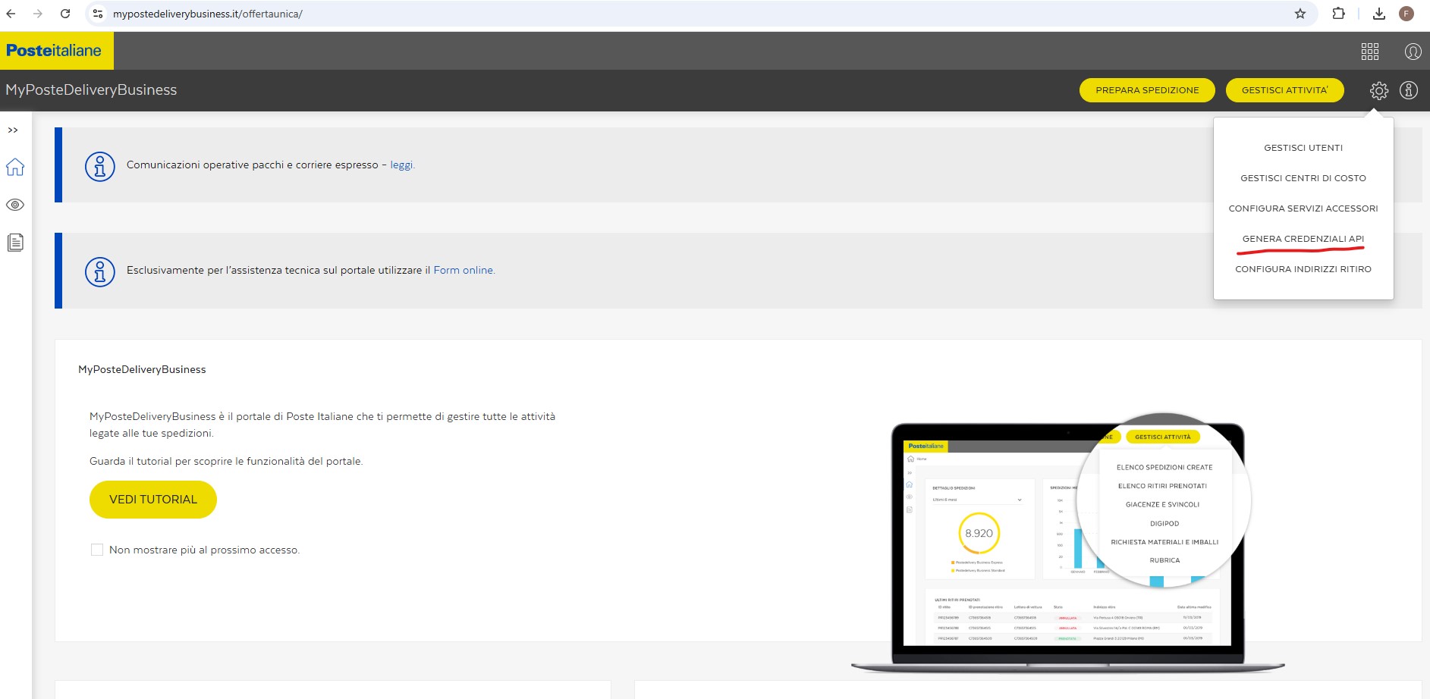Screen dimensions: 1430x699
Task: Check 'Non mostrare più al prossimo accesso'
Action: point(97,550)
